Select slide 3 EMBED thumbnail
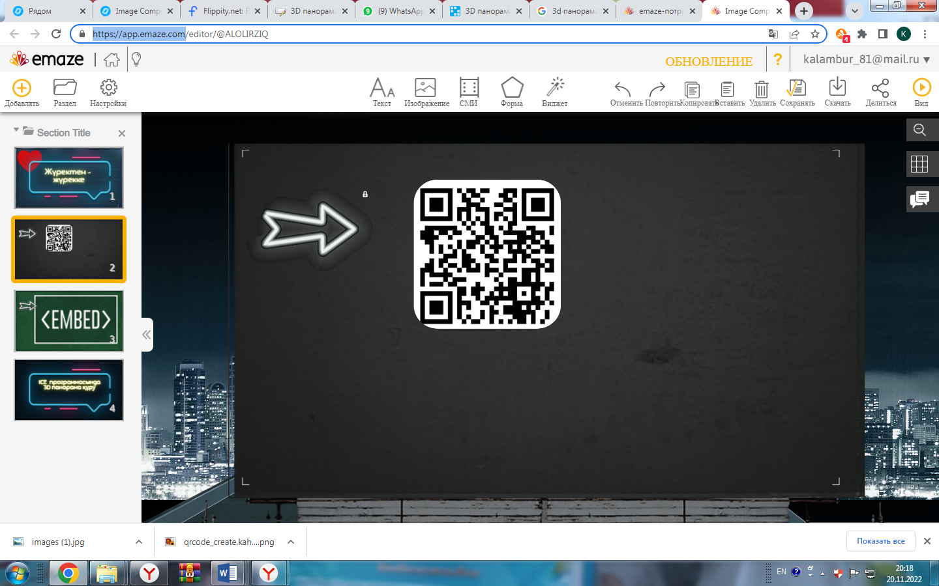Image resolution: width=939 pixels, height=586 pixels. coord(68,321)
